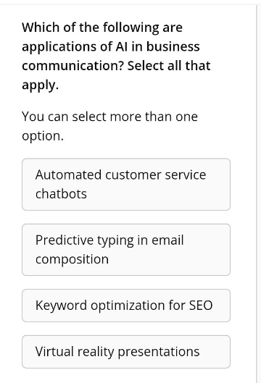Viewport: 261px width, 383px height.
Task: Click the phrase 'Select all that' in heading
Action: [x=169, y=66]
